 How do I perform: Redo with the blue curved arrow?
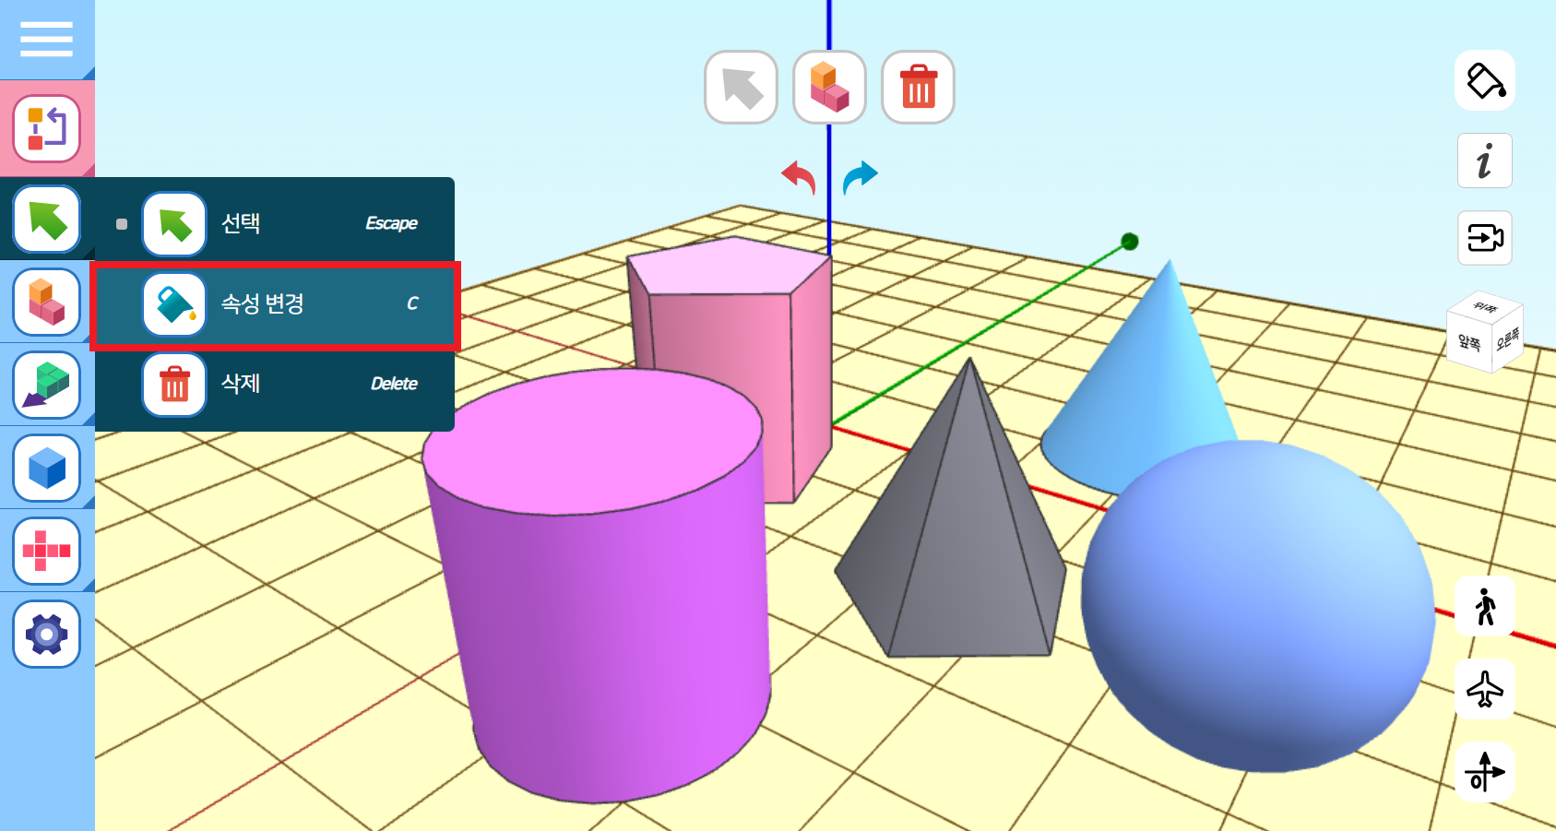[x=860, y=176]
